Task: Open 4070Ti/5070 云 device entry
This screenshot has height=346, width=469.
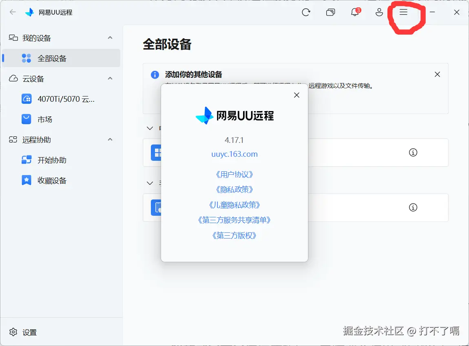Action: coord(61,99)
